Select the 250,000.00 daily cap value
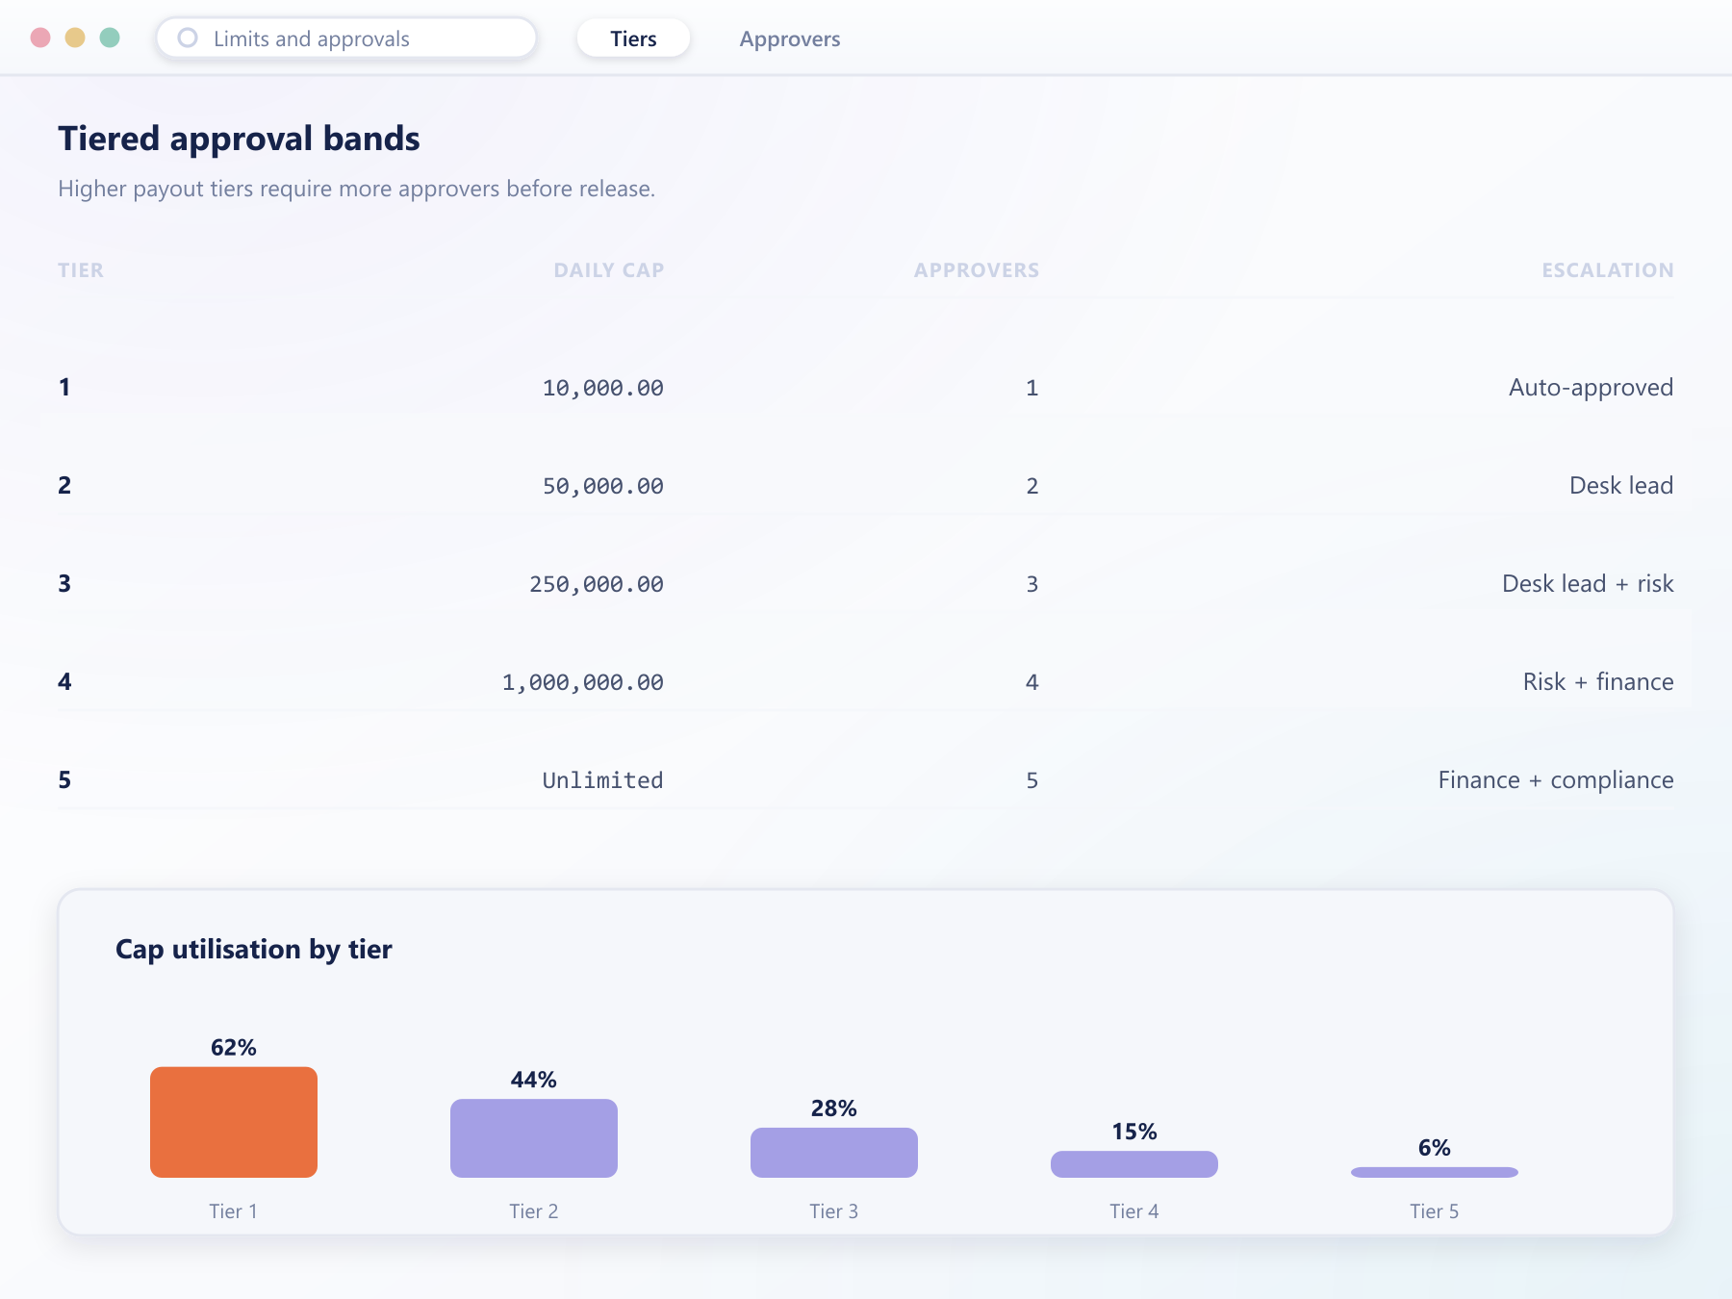Screen dimensions: 1732x1299 [x=597, y=584]
